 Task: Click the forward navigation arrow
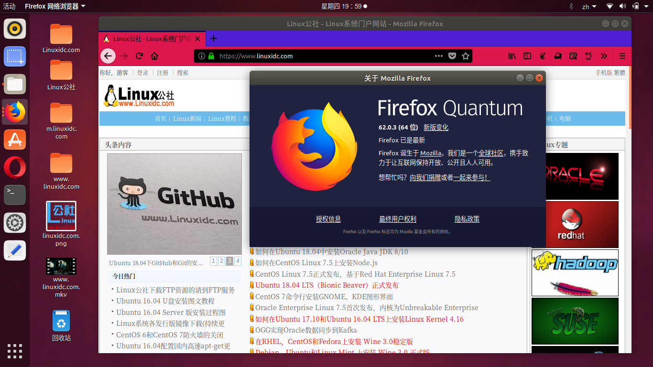pos(124,56)
